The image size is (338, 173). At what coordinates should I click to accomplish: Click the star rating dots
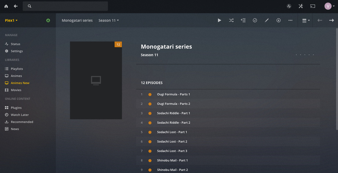(x=305, y=55)
